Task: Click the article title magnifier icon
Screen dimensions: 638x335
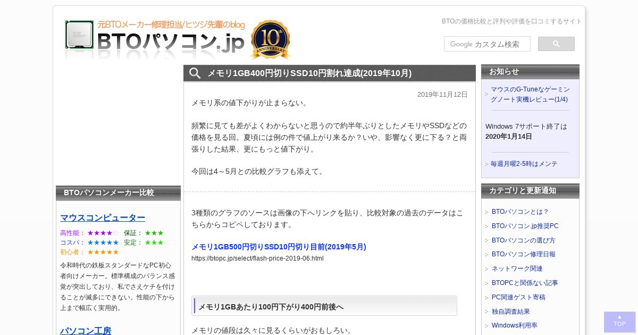Action: point(195,73)
